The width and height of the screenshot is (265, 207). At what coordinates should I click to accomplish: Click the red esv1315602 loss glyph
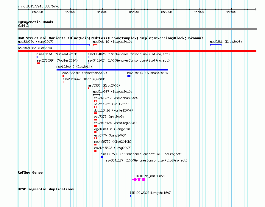point(96,151)
